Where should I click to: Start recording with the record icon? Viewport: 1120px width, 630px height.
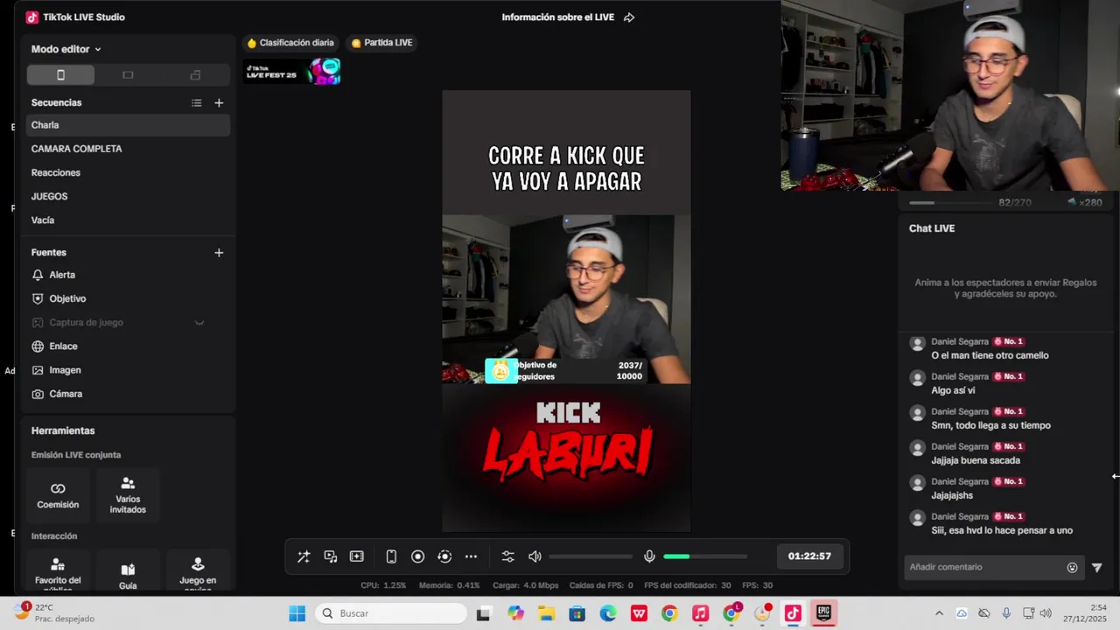pyautogui.click(x=417, y=556)
